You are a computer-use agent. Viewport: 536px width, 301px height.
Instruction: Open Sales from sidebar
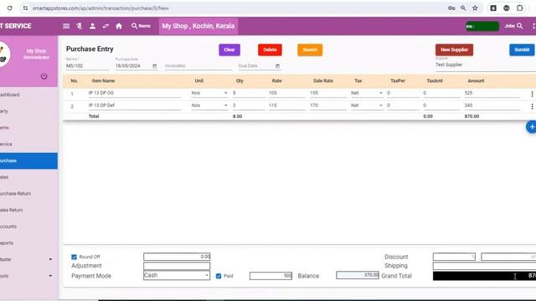click(28, 177)
